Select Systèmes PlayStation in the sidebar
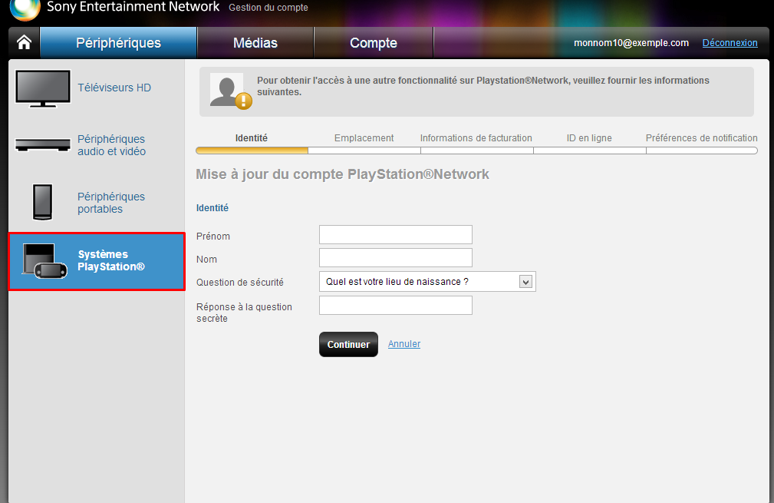This screenshot has width=774, height=503. click(97, 261)
